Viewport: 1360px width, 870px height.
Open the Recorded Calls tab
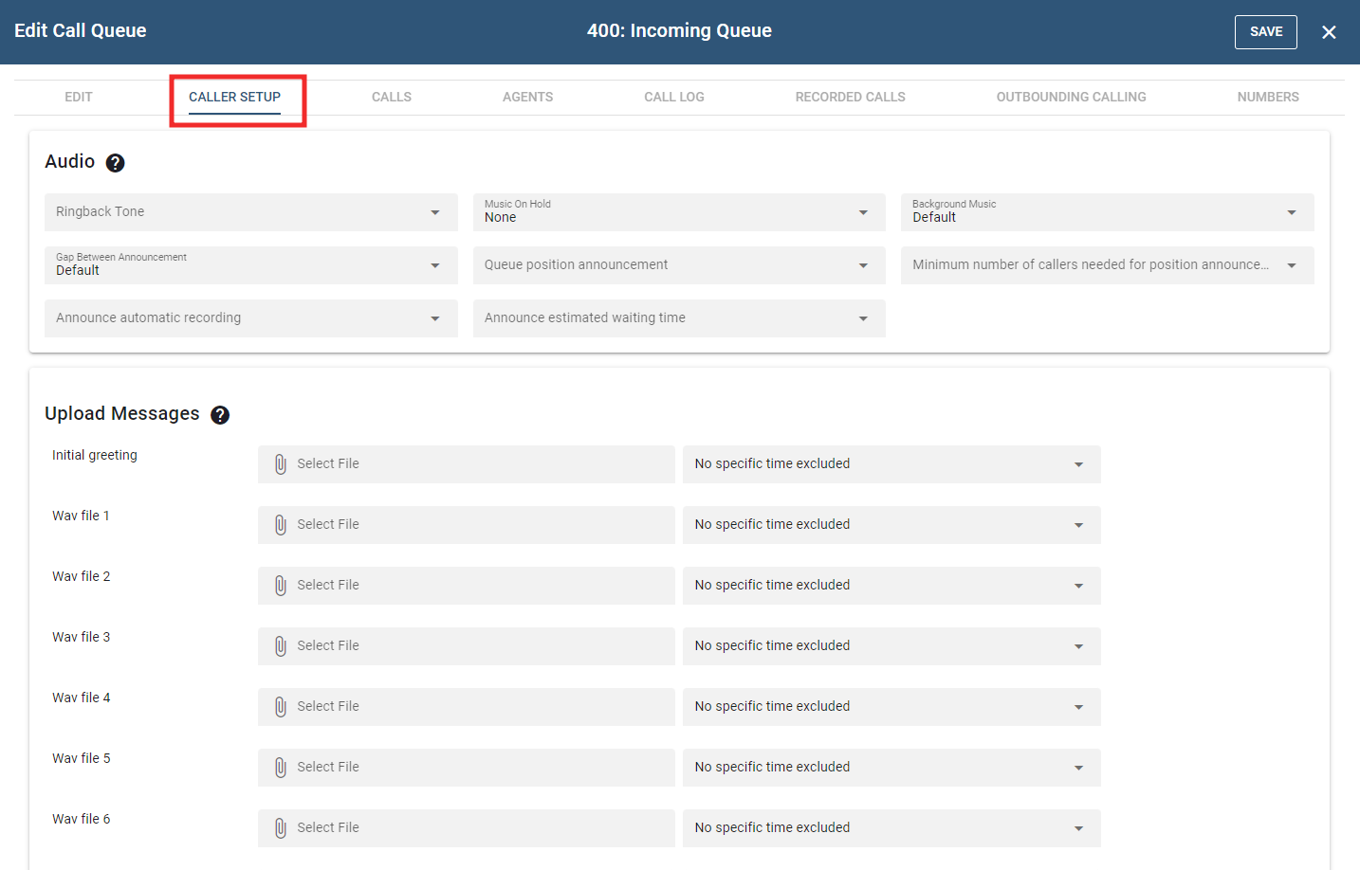pos(850,97)
